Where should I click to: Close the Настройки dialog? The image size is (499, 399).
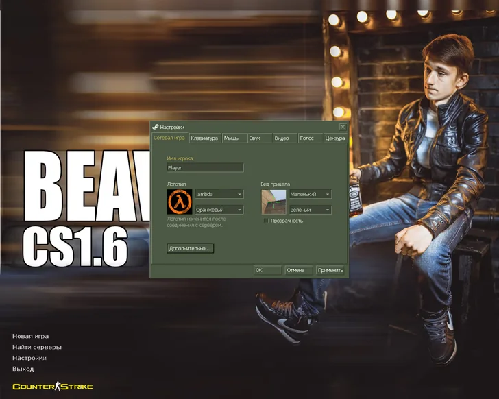coord(343,127)
